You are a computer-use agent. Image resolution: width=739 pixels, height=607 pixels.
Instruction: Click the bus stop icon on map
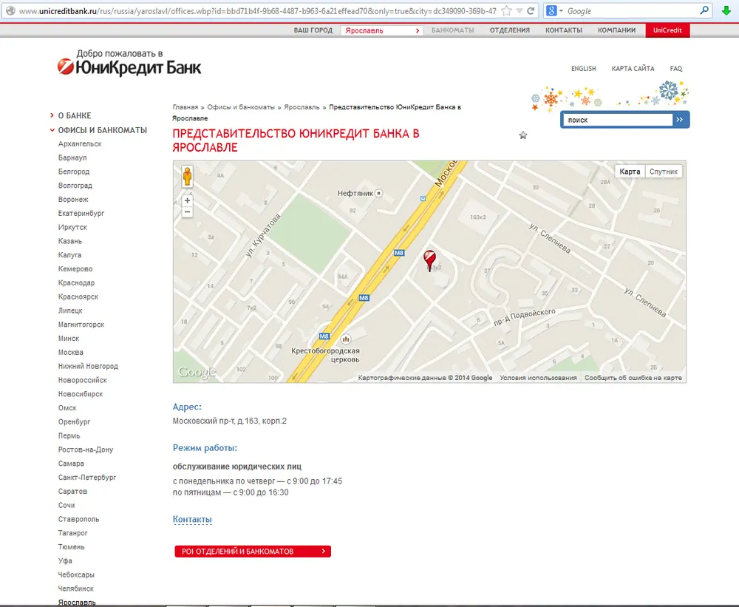(x=423, y=199)
